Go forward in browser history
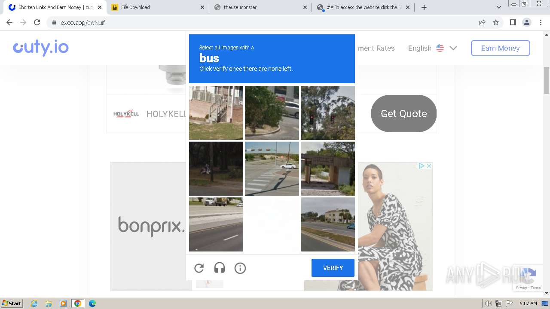The width and height of the screenshot is (550, 309). point(23,23)
